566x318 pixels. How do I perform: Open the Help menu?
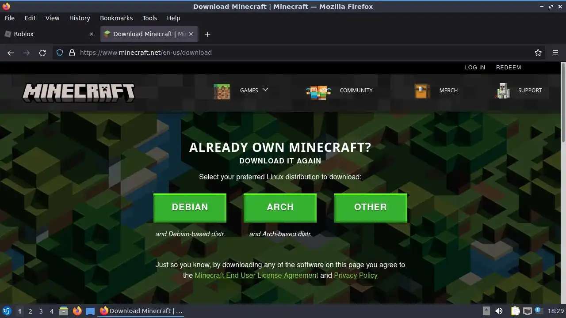tap(173, 18)
